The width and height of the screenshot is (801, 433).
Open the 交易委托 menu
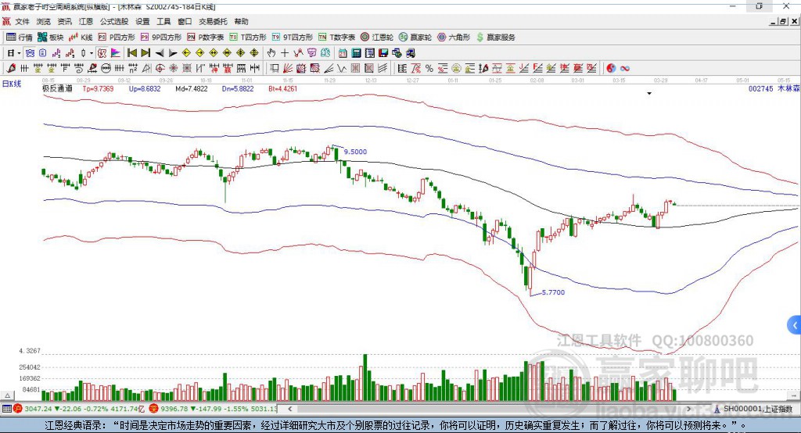tap(213, 21)
